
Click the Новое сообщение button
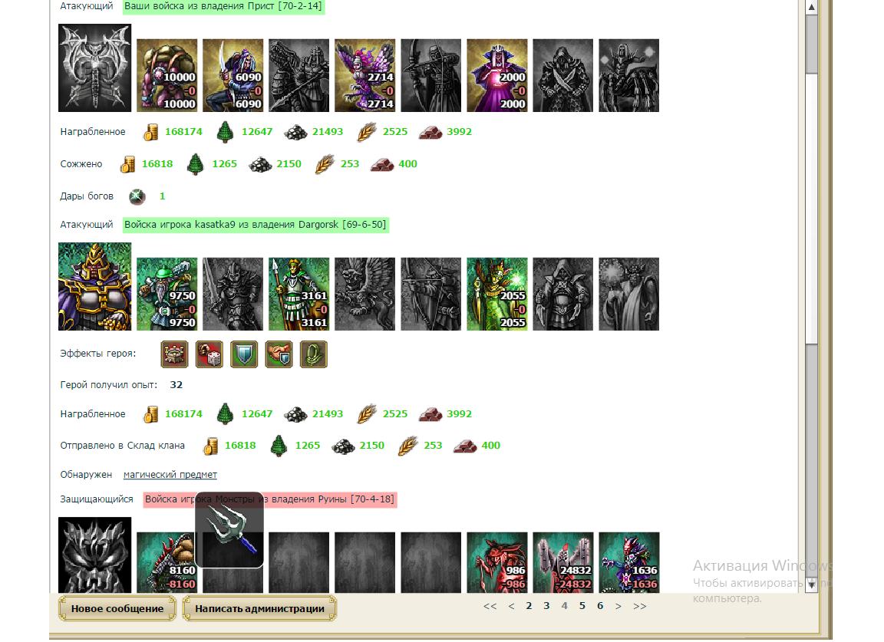117,609
